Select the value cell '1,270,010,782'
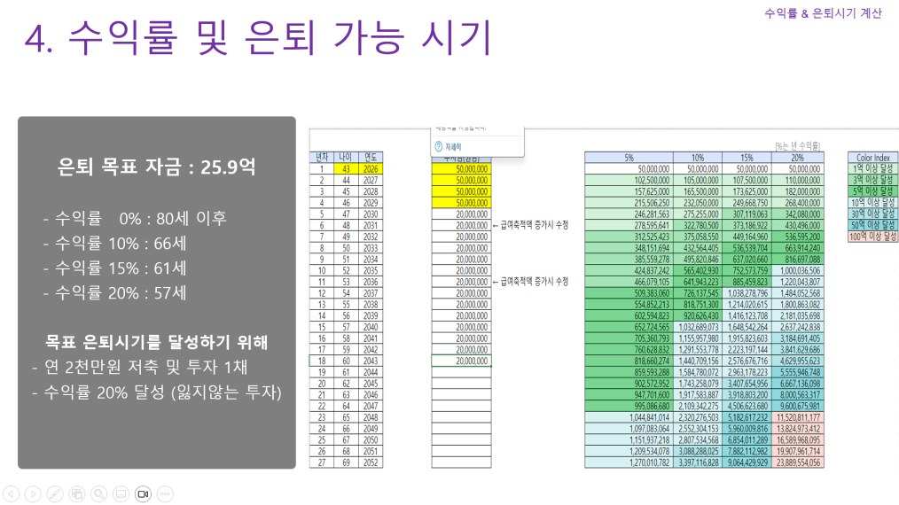 (629, 462)
